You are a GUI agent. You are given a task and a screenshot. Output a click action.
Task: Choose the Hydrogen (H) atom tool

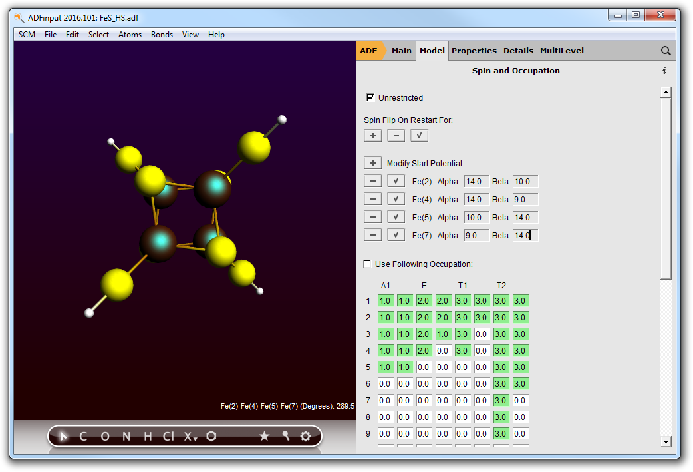[x=148, y=437]
